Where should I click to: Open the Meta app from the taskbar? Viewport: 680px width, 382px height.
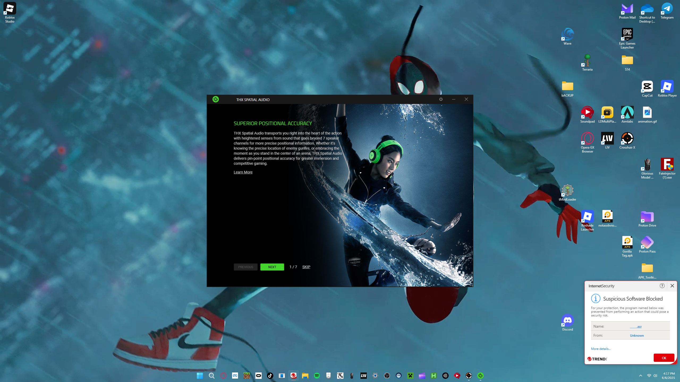[235, 375]
